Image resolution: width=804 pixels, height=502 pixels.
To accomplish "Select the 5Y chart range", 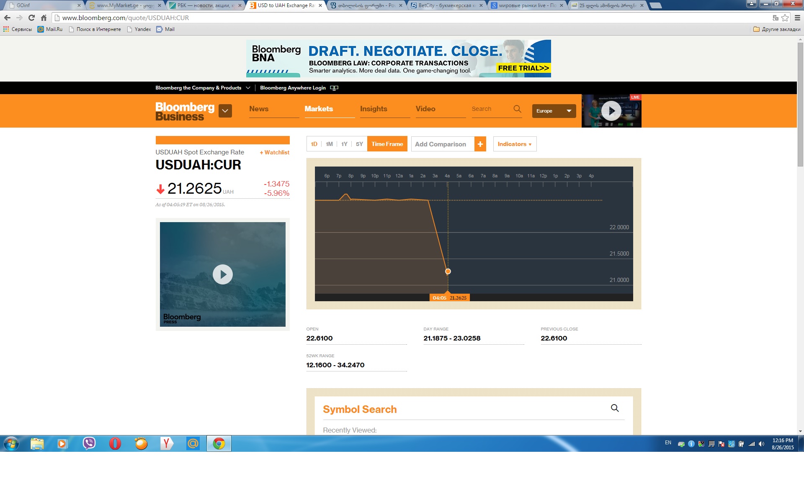I will tap(359, 144).
